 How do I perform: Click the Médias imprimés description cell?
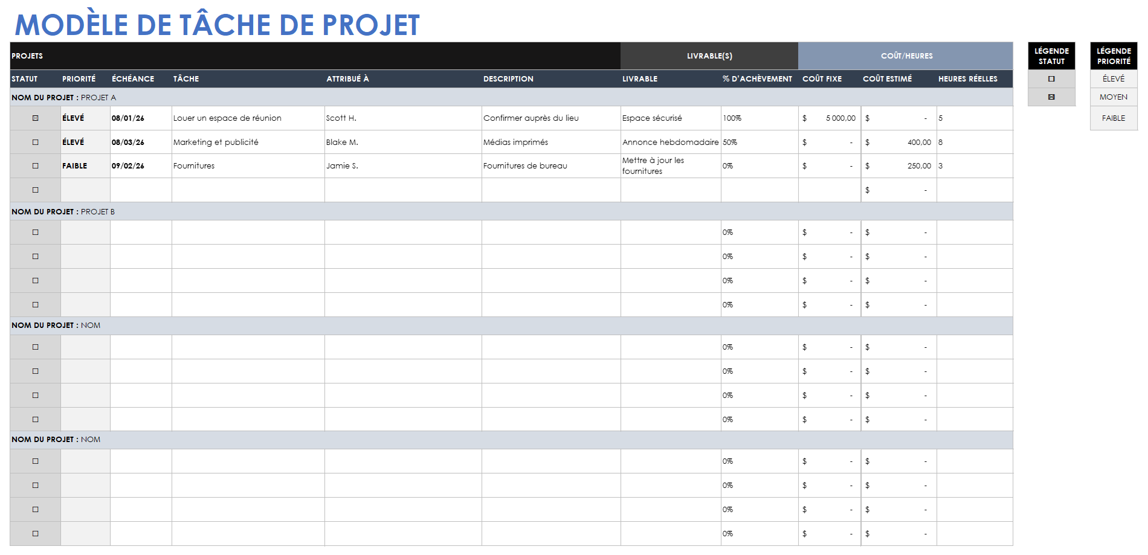tap(551, 143)
